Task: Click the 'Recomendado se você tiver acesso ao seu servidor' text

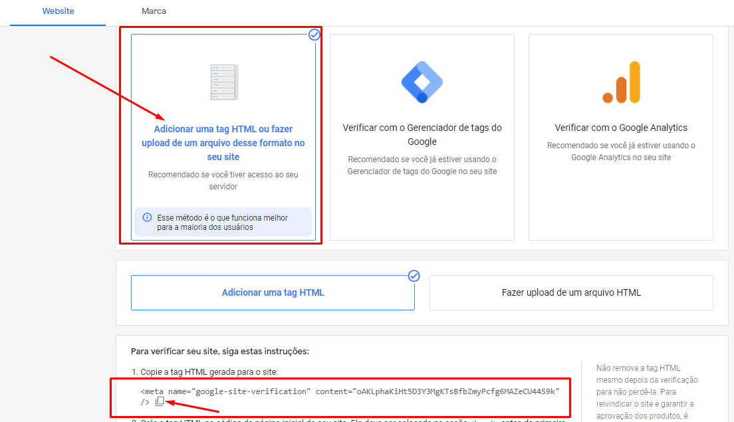Action: coord(223,181)
